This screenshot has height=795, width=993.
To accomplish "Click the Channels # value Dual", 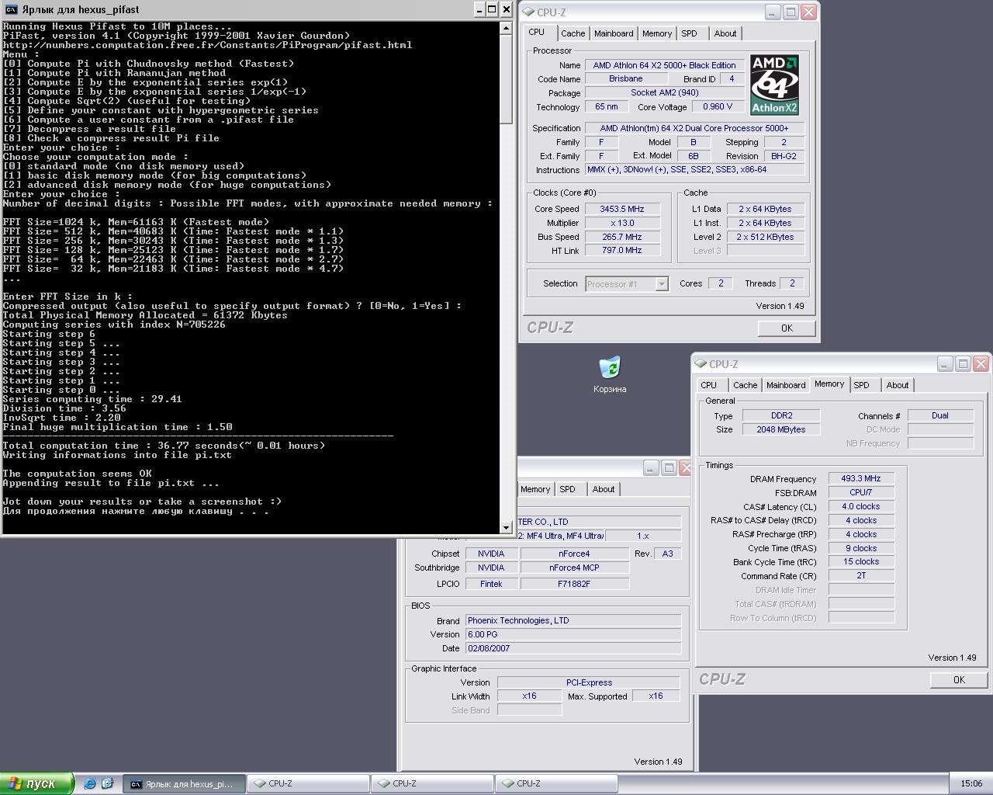I will coord(940,415).
